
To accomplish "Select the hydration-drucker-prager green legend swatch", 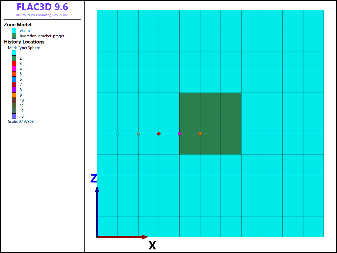I will pyautogui.click(x=14, y=36).
